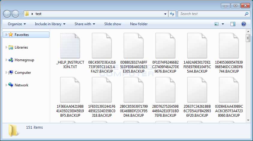Open Help with the question mark icon
The height and width of the screenshot is (141, 253).
pyautogui.click(x=244, y=24)
